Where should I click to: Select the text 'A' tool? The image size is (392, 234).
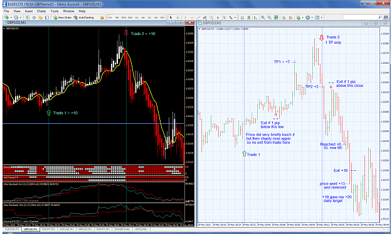(218, 18)
